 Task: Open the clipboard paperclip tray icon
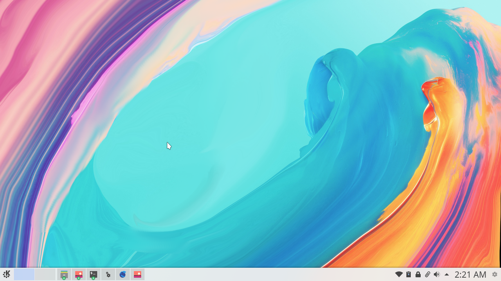point(427,274)
